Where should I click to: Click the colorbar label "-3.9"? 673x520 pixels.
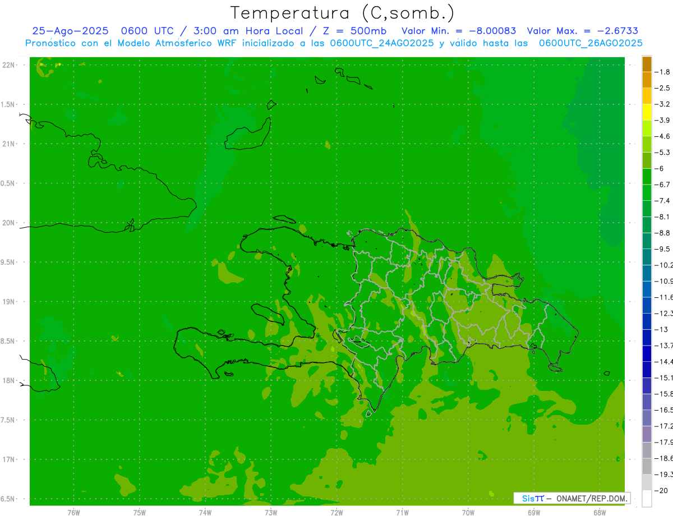[662, 120]
